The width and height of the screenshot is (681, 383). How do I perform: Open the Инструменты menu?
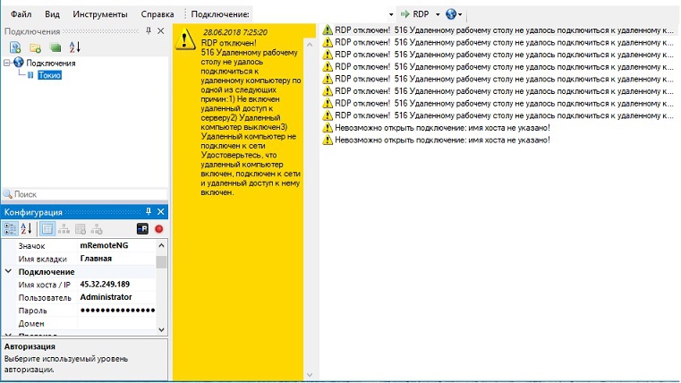(x=100, y=14)
